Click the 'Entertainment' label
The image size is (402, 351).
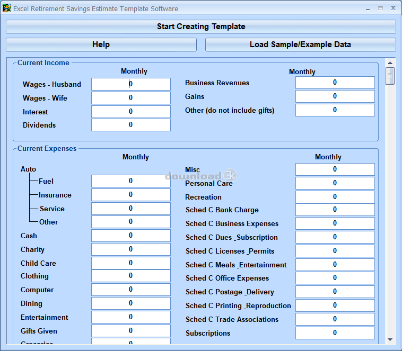pyautogui.click(x=45, y=318)
